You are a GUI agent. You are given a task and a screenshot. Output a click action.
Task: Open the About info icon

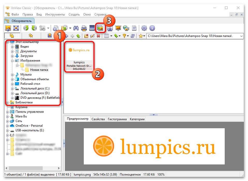[x=152, y=28]
